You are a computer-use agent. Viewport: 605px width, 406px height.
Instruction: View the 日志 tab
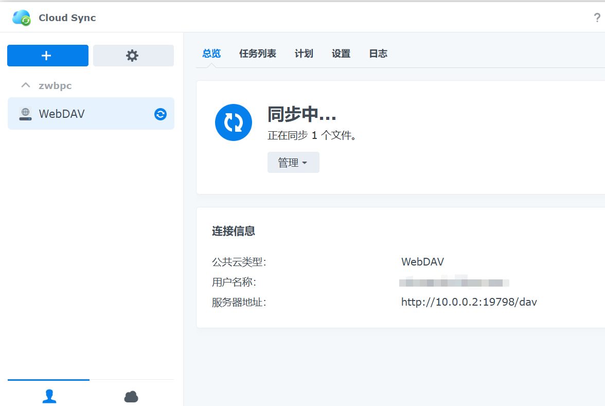pos(378,54)
